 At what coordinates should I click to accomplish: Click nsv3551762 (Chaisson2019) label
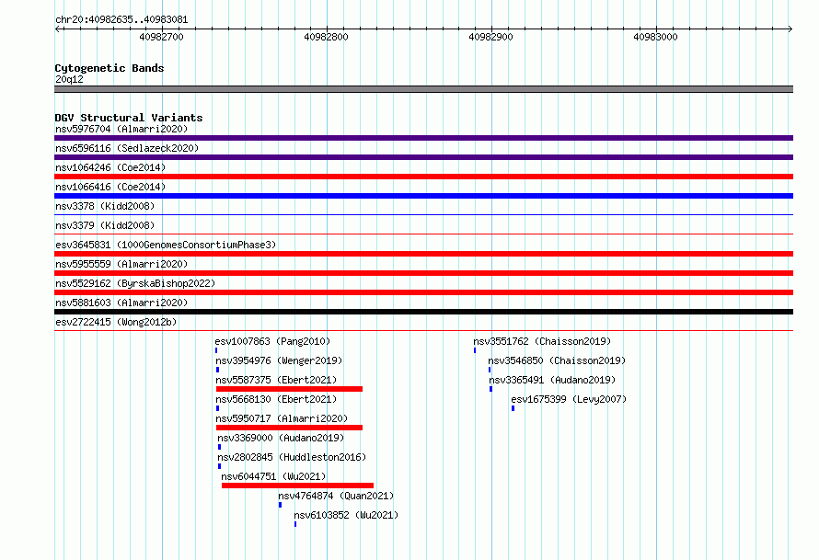pyautogui.click(x=542, y=341)
